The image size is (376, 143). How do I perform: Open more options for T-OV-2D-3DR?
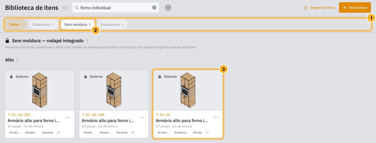pos(67,117)
